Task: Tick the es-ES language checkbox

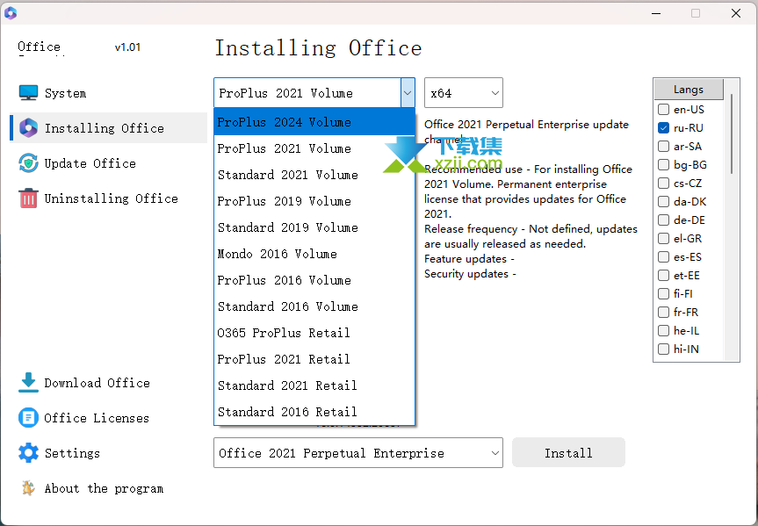Action: point(664,256)
